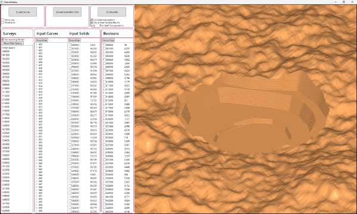The image size is (357, 214).
Task: Check the 025000 box in Booleans
Action: pos(104,137)
